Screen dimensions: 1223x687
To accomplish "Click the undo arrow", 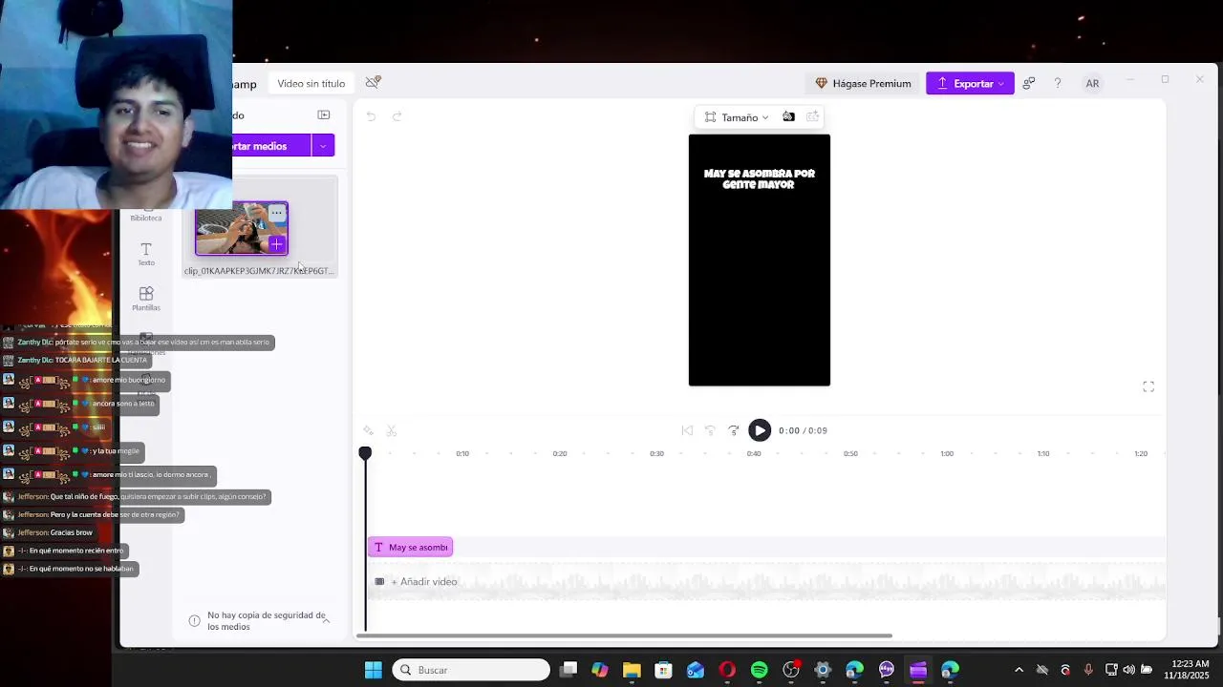I will pos(371,116).
